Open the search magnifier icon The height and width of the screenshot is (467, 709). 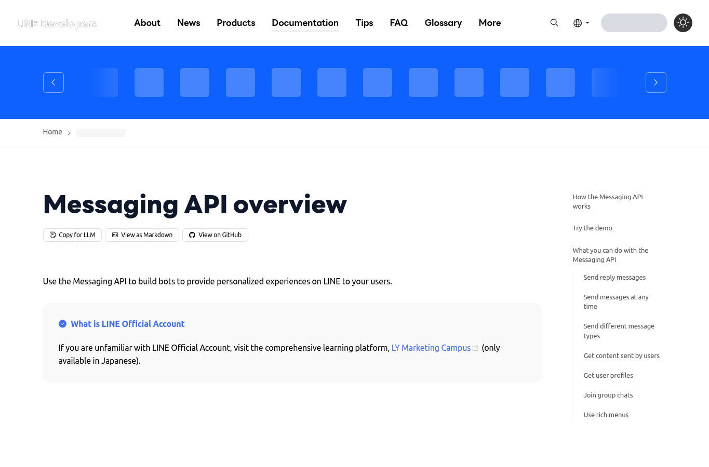pos(554,23)
